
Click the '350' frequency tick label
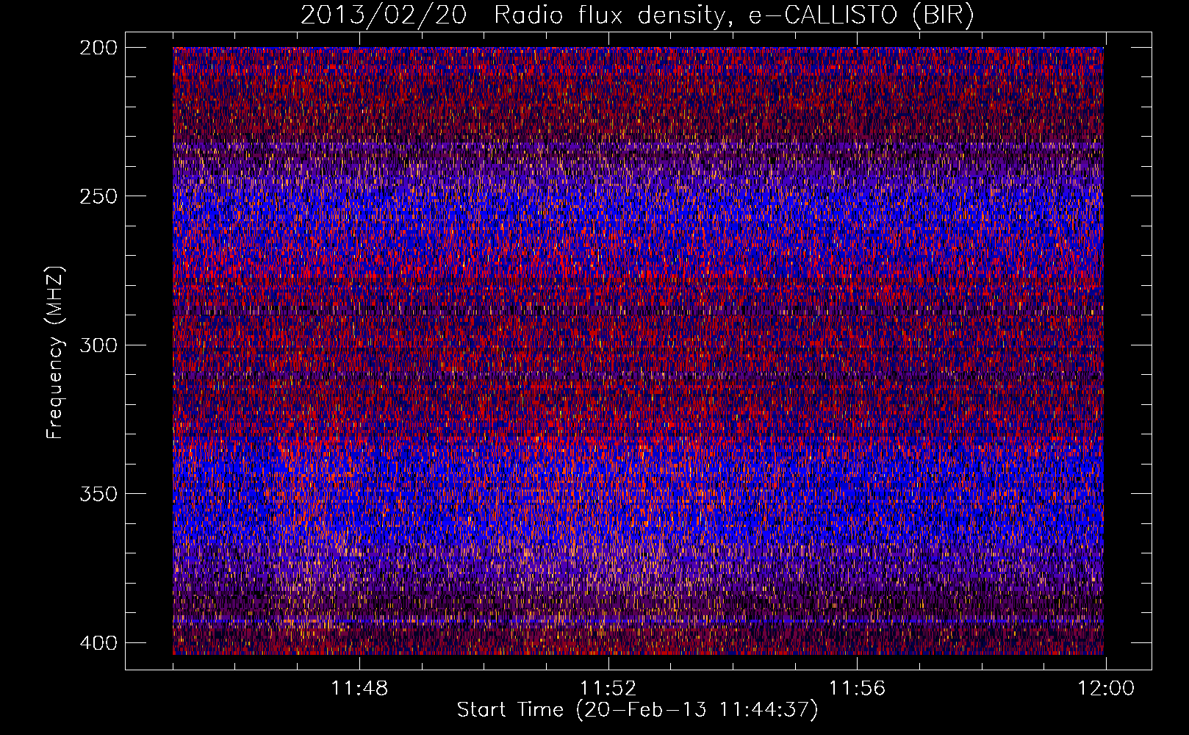point(98,493)
